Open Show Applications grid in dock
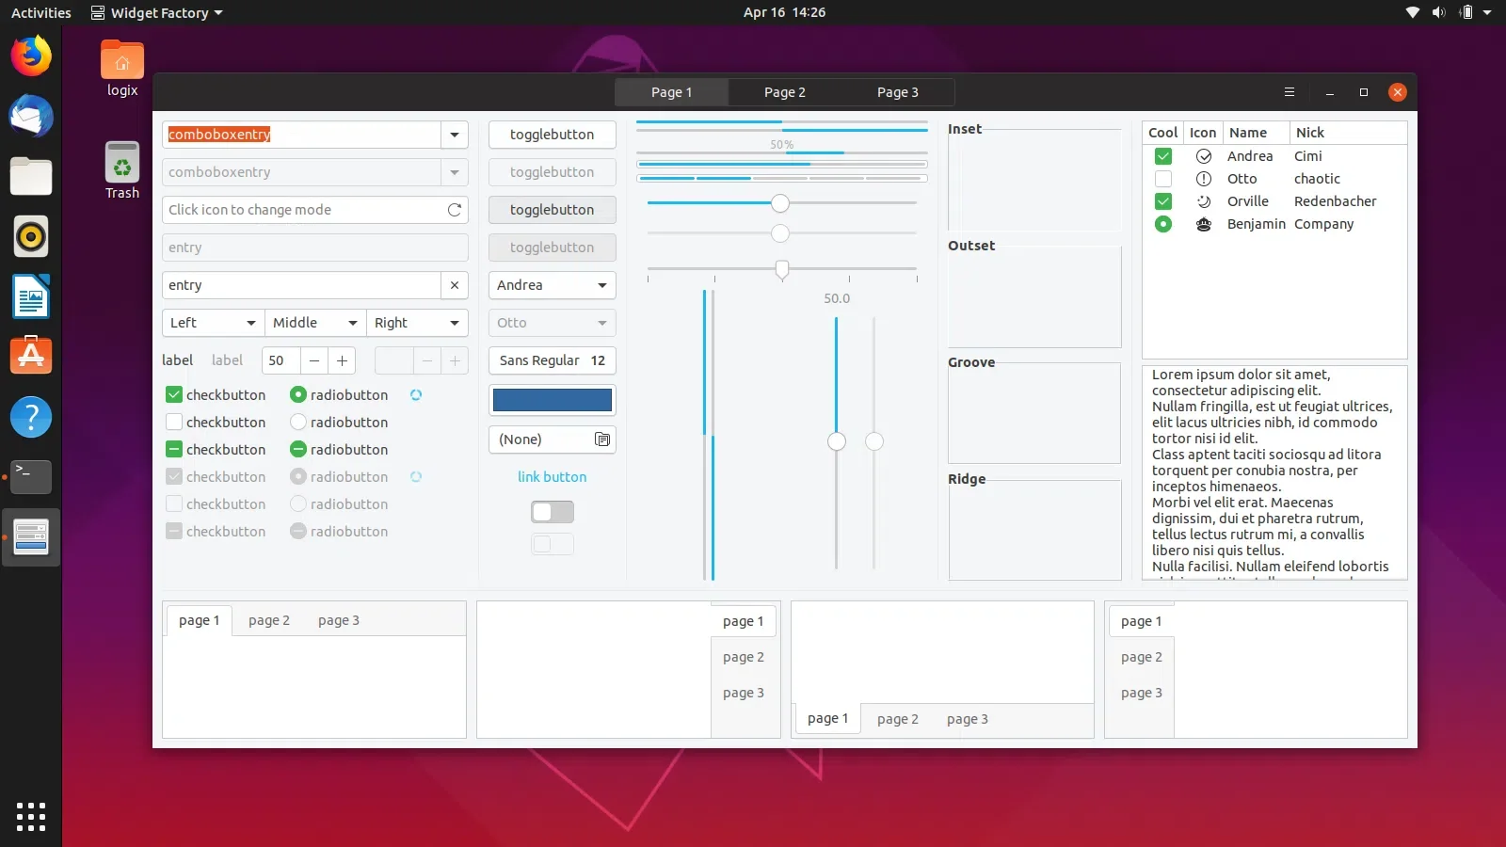This screenshot has height=847, width=1506. tap(31, 816)
